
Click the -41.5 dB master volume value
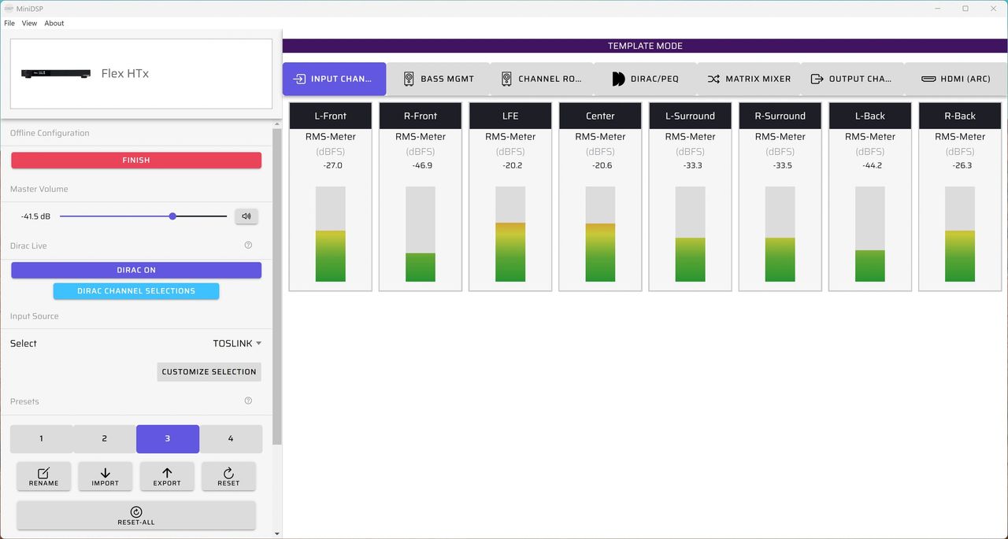pos(35,216)
